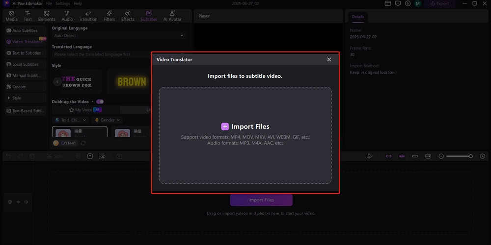Select Local Subtitles option
The height and width of the screenshot is (245, 491).
[x=26, y=64]
